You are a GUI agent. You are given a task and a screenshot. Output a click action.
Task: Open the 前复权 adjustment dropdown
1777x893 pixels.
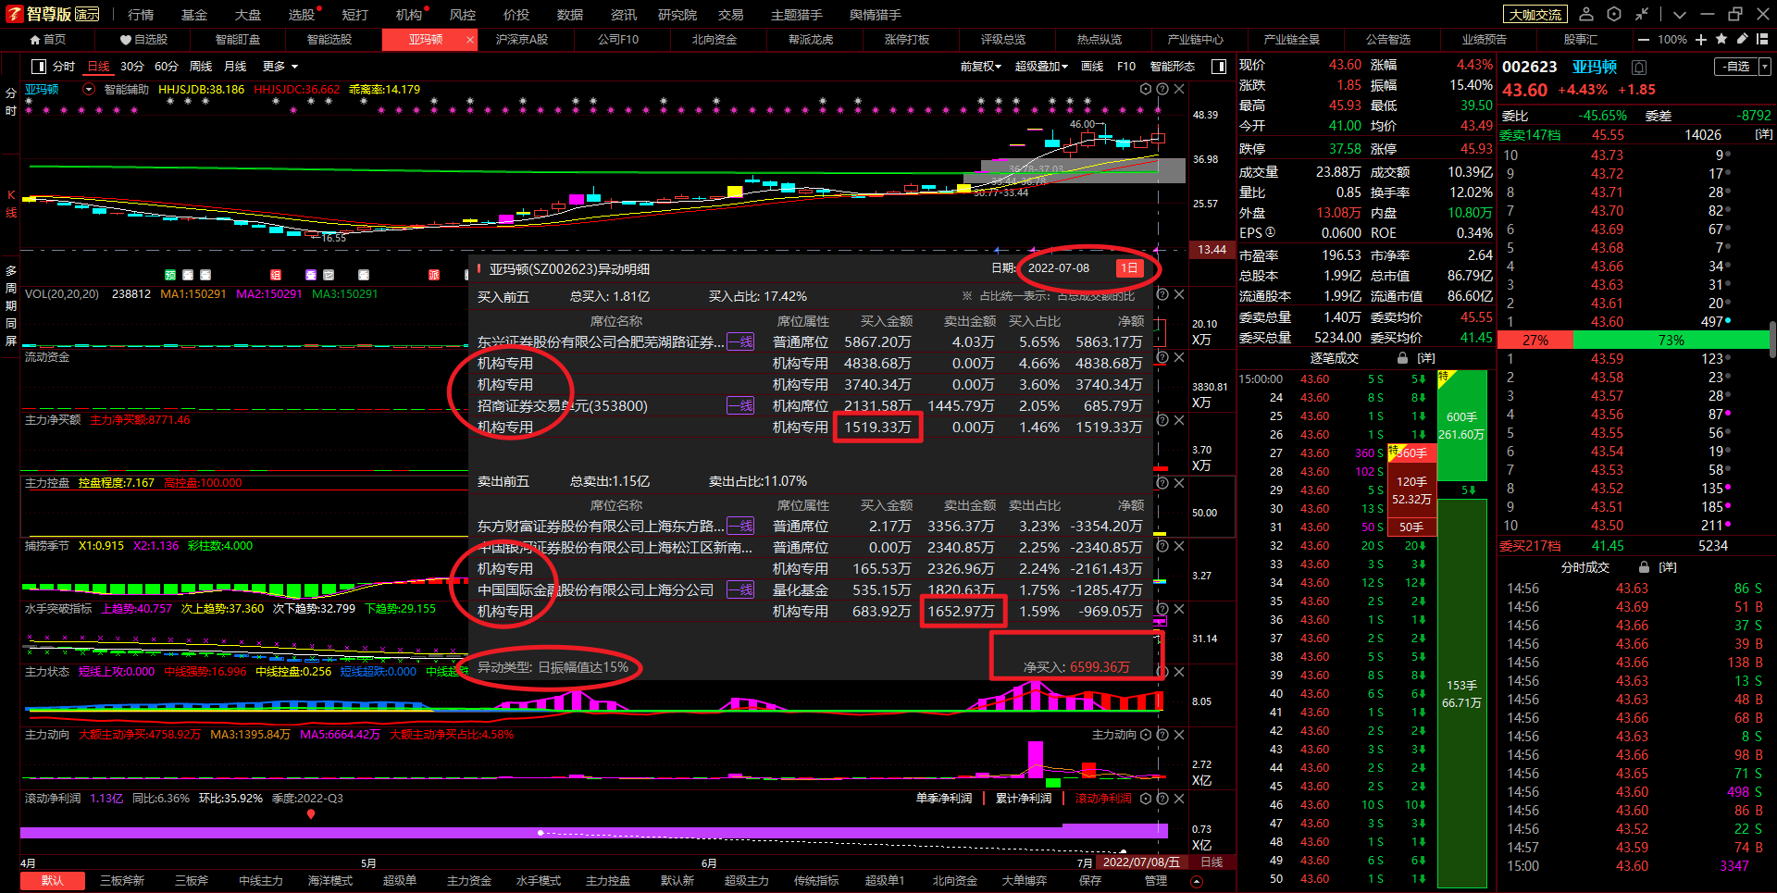[981, 67]
